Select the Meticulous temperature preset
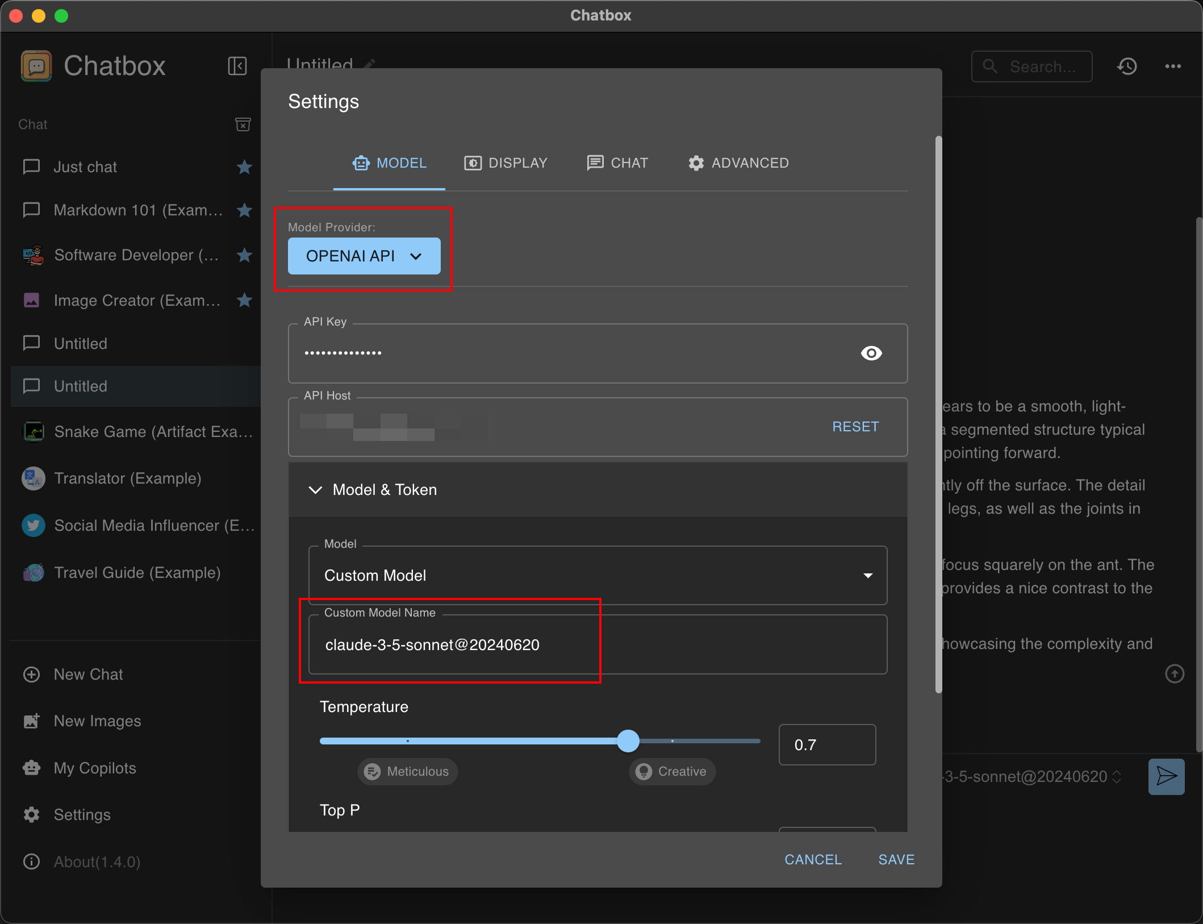 coord(407,772)
